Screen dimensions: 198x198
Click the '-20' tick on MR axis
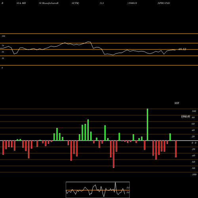tap(193, 149)
